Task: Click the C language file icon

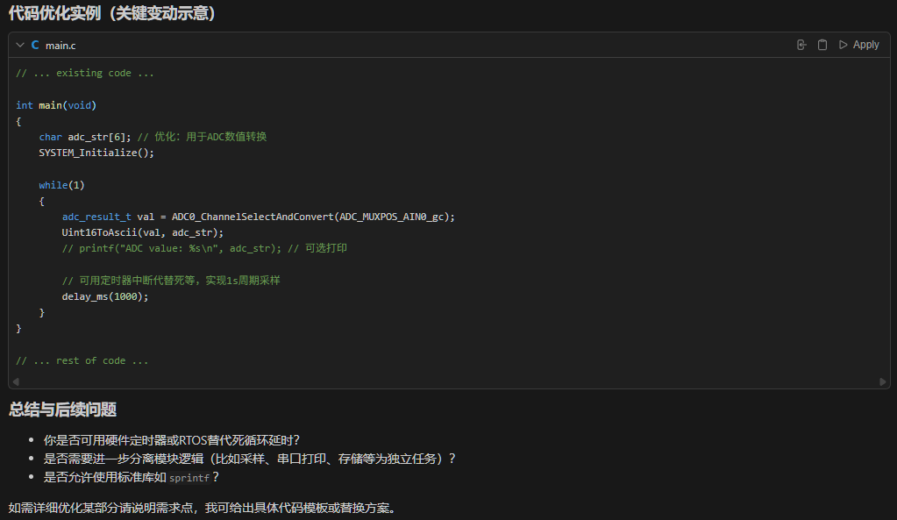Action: click(x=35, y=45)
